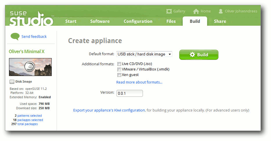Click the 790 MB used space value
The width and height of the screenshot is (271, 141).
(44, 104)
